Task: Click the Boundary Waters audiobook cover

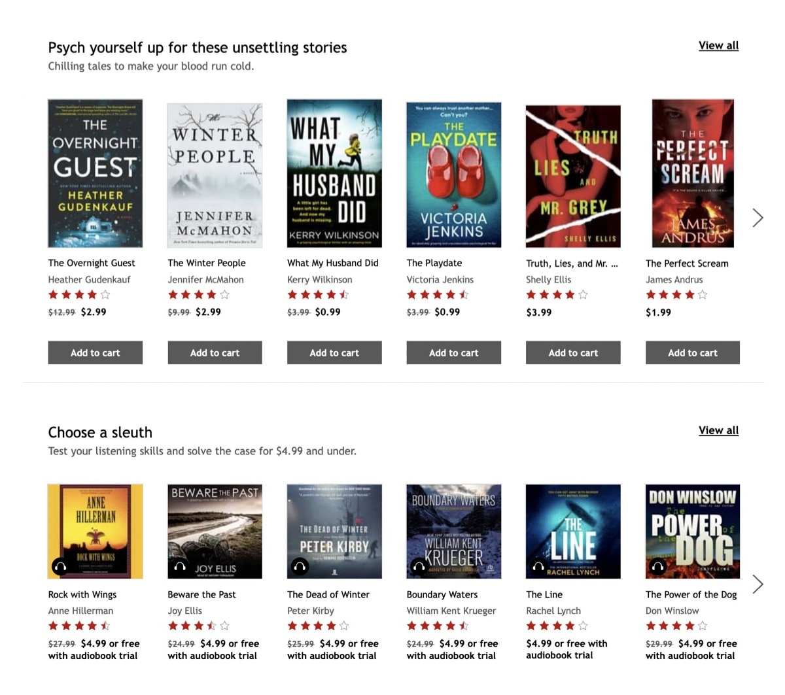Action: pos(453,532)
